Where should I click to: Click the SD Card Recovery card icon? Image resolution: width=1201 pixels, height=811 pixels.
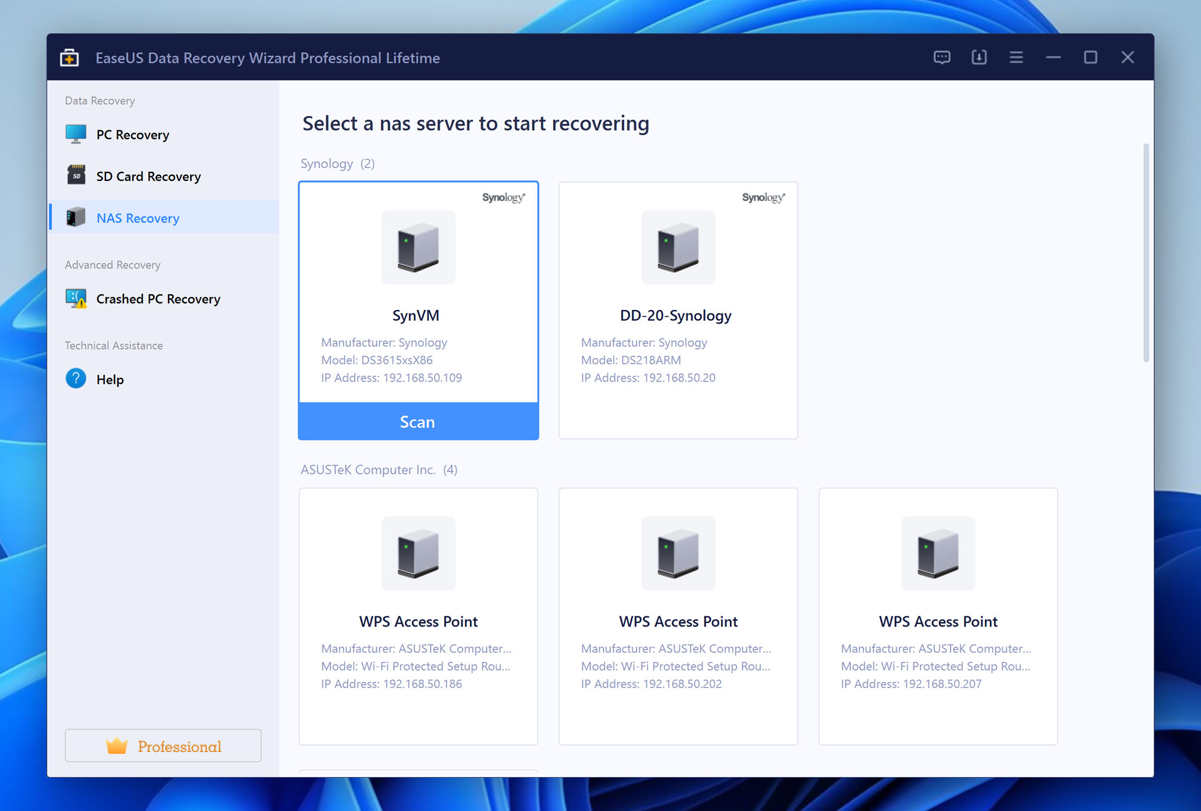click(x=76, y=176)
